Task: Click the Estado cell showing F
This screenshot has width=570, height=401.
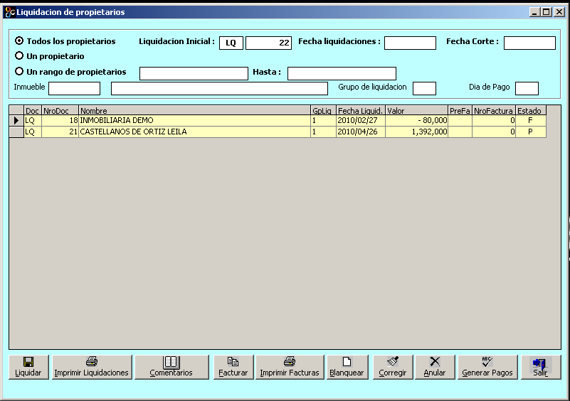Action: coord(531,121)
